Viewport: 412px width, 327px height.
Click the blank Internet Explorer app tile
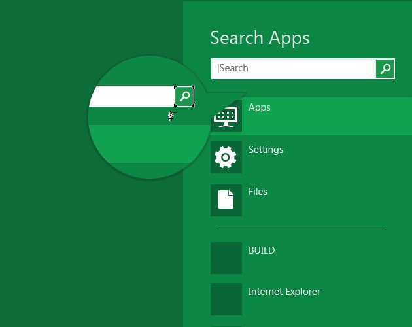(226, 299)
